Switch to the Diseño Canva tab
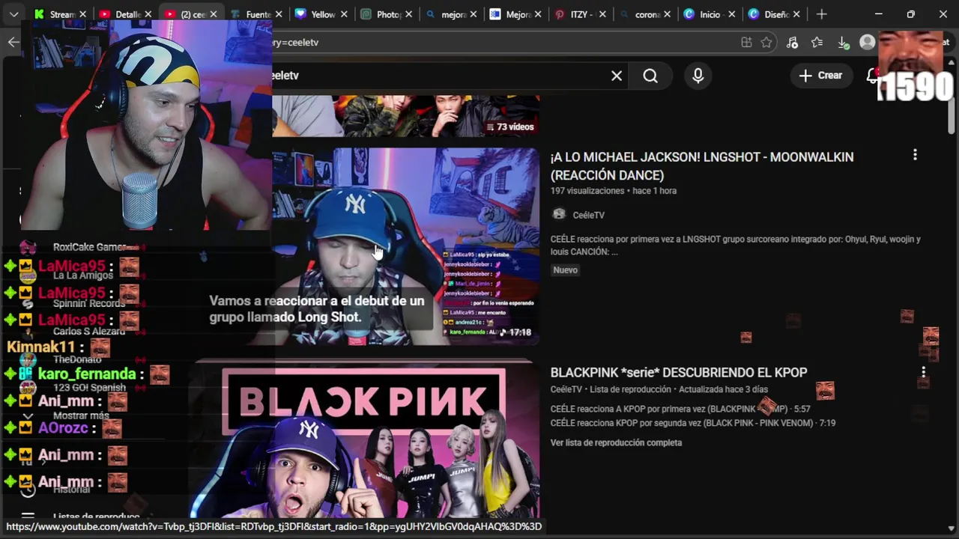Screen dimensions: 959x539 [773, 14]
